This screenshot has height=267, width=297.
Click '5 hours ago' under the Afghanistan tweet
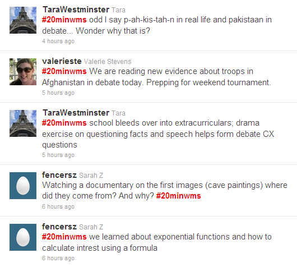[58, 93]
